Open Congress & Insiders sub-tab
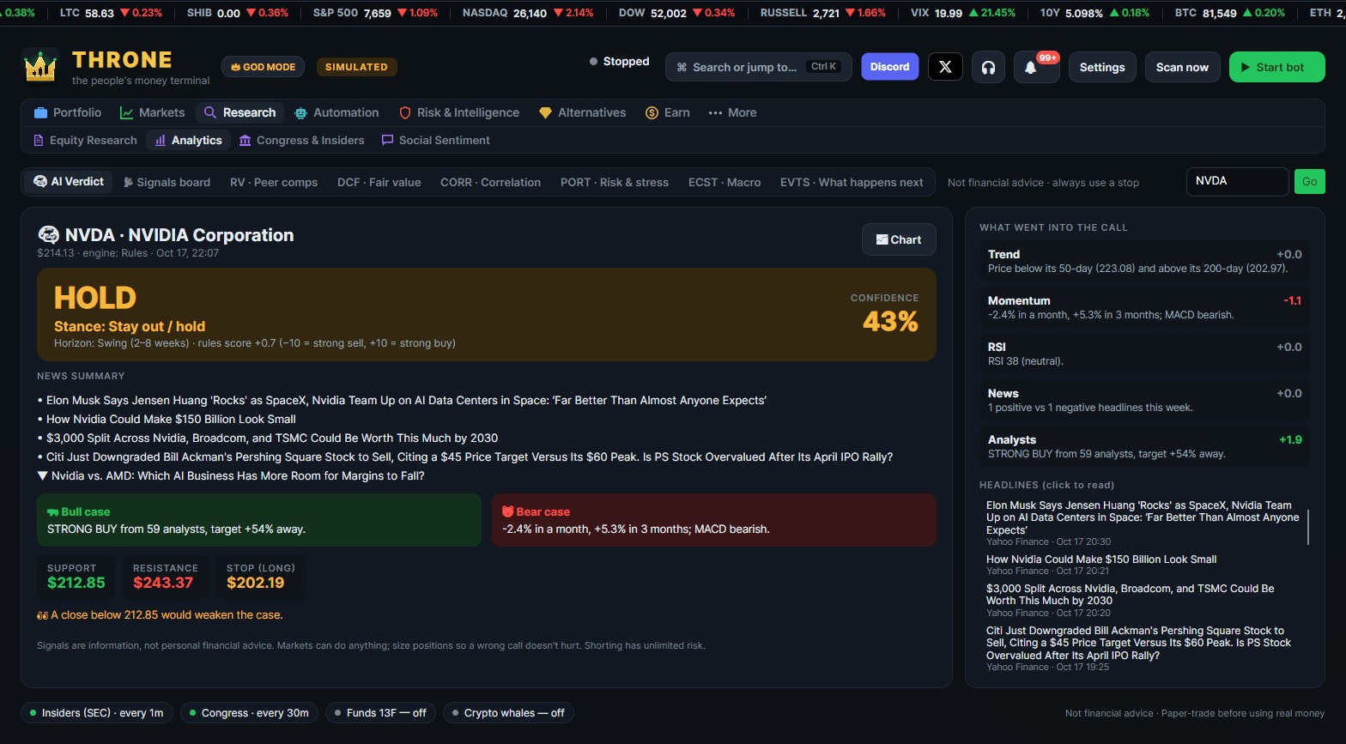This screenshot has height=744, width=1346. (302, 140)
